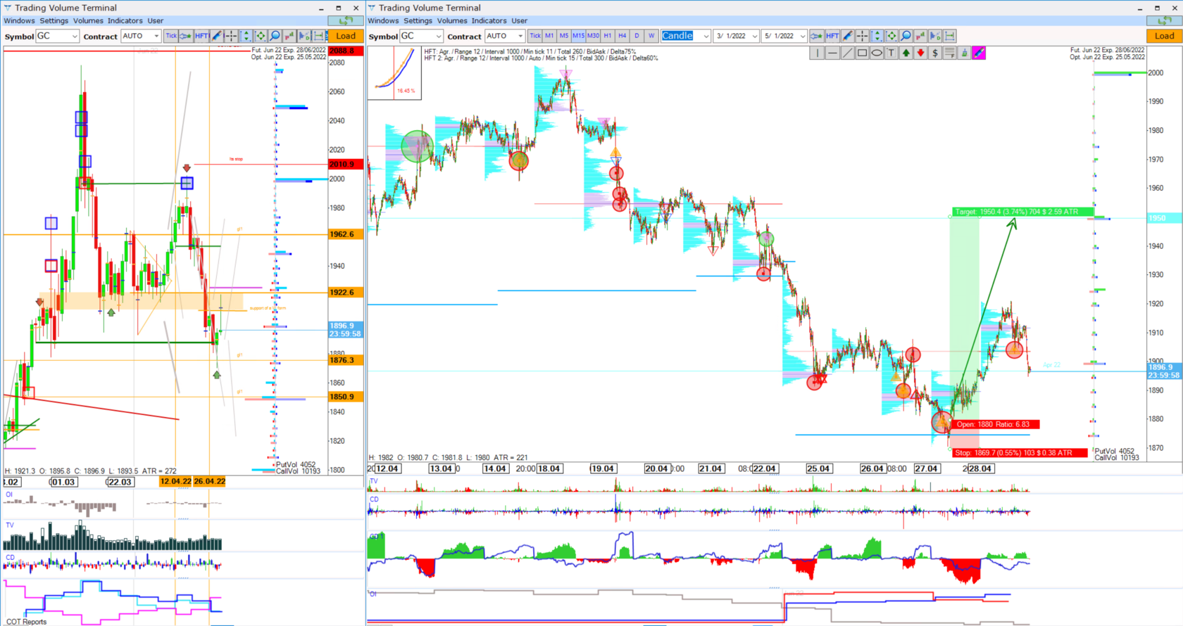Click the magnifier zoom icon in right window
This screenshot has width=1183, height=626.
click(x=906, y=36)
